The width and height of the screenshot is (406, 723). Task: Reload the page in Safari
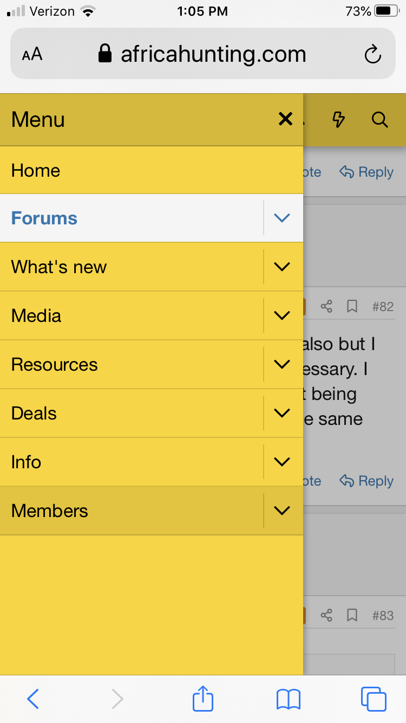[x=372, y=54]
